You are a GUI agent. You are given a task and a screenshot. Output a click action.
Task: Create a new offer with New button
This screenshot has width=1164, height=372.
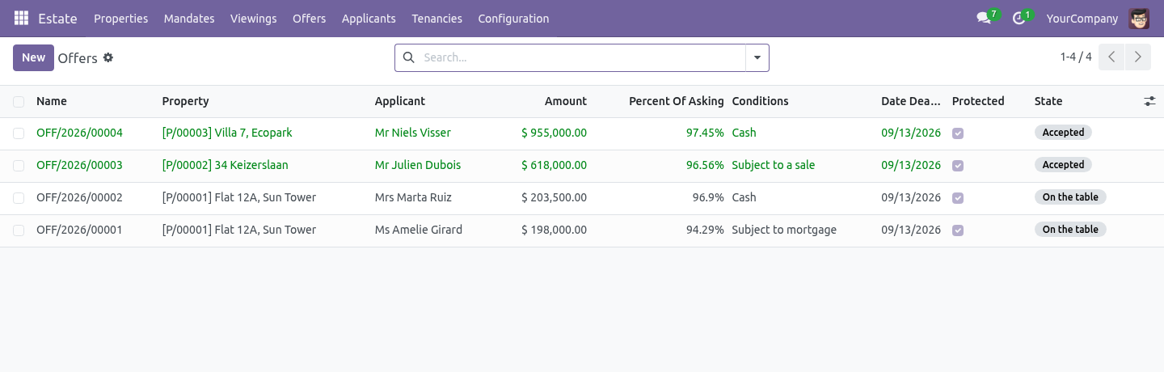pos(33,57)
